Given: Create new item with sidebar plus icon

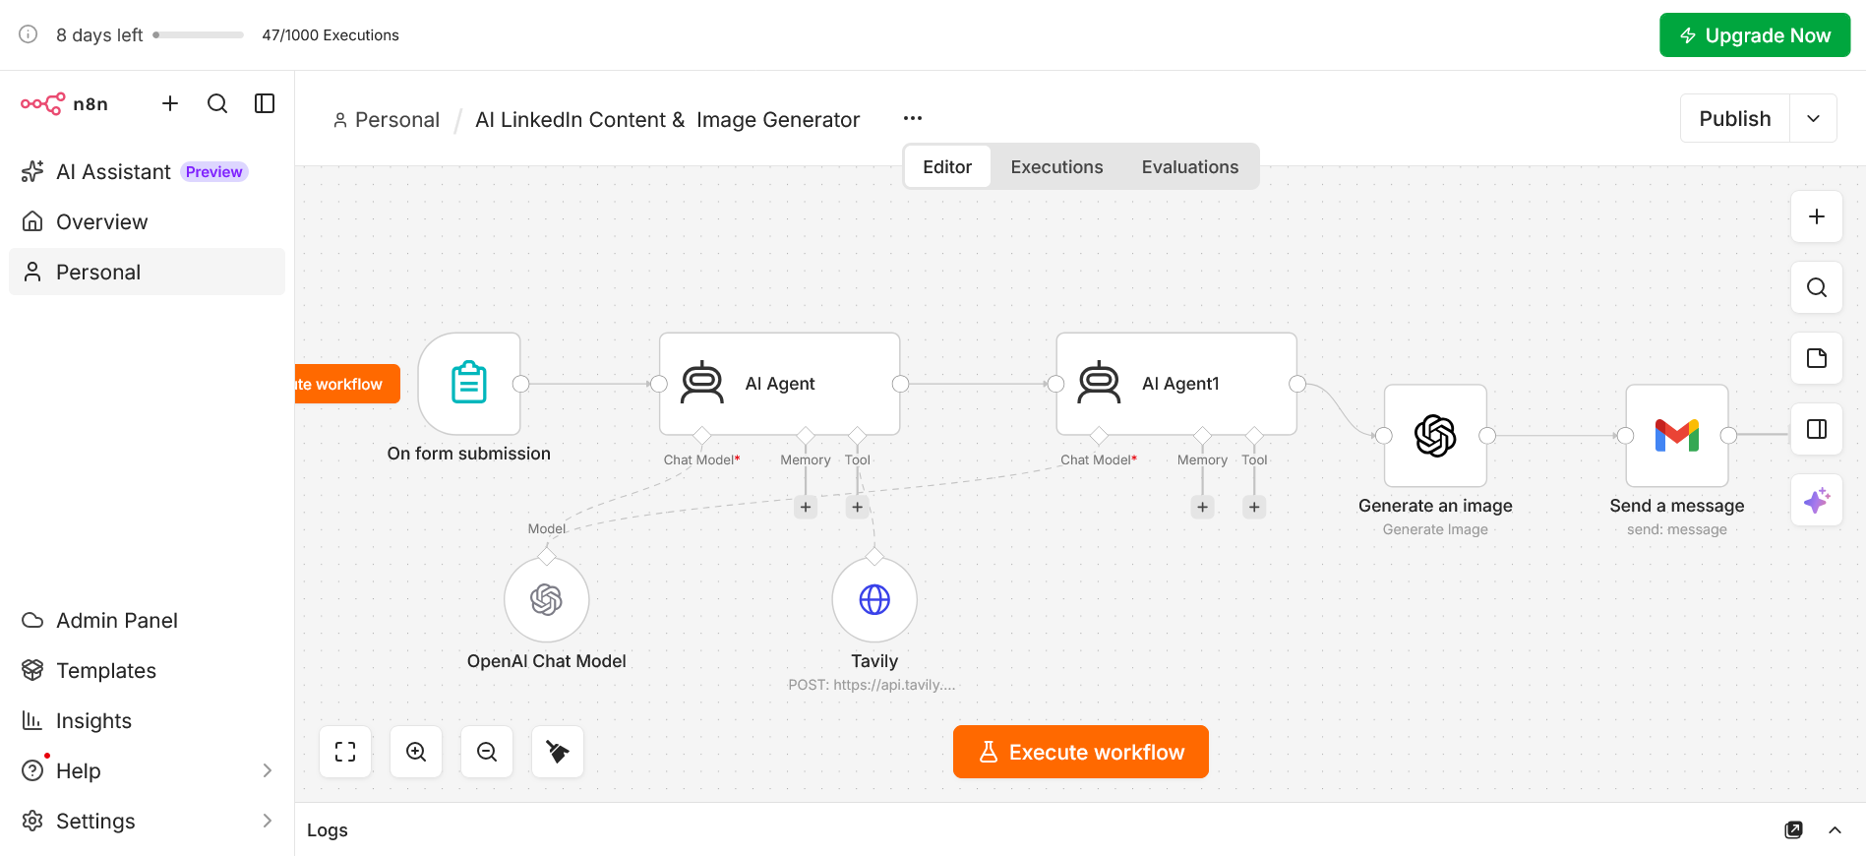Looking at the screenshot, I should pos(170,103).
